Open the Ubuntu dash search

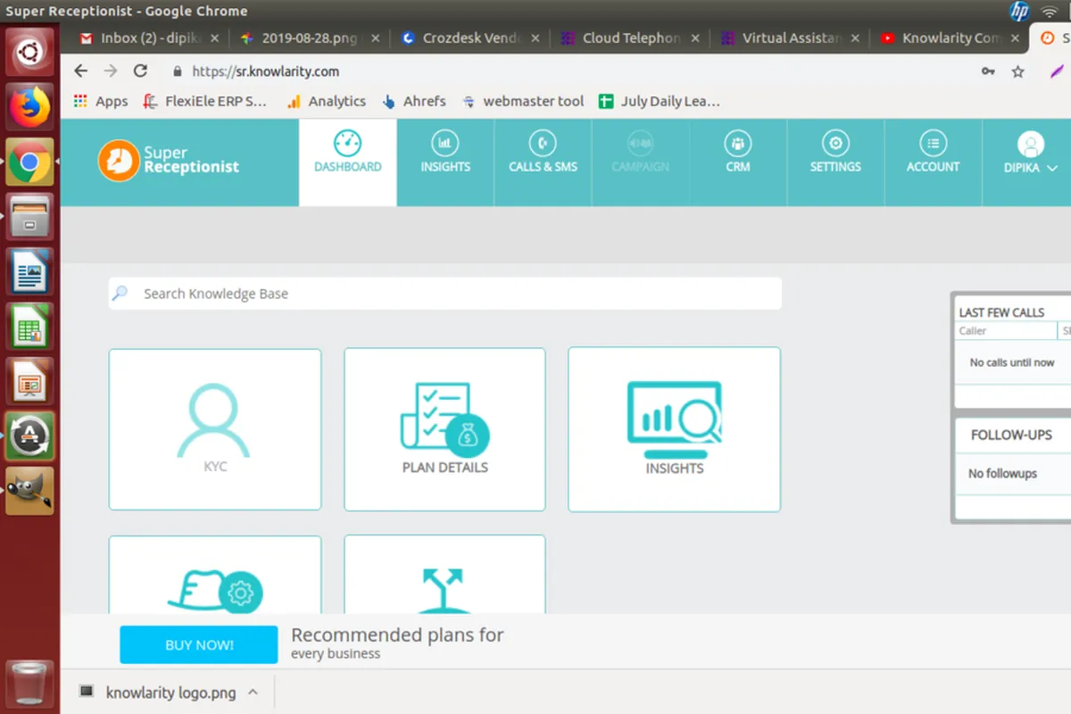point(29,52)
